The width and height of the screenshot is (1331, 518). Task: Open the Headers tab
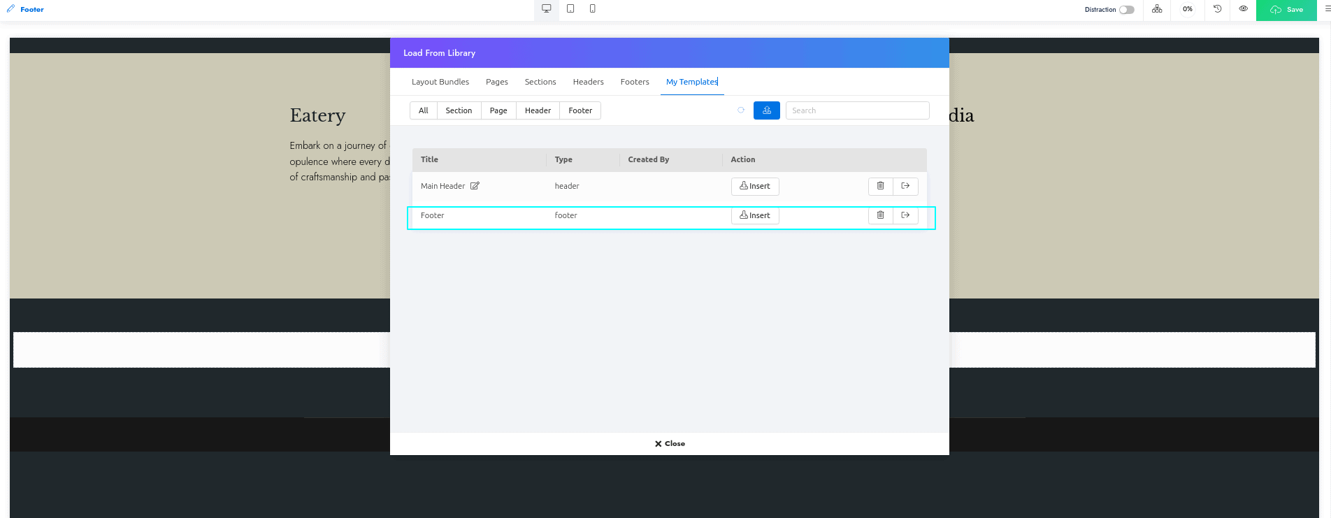click(588, 82)
